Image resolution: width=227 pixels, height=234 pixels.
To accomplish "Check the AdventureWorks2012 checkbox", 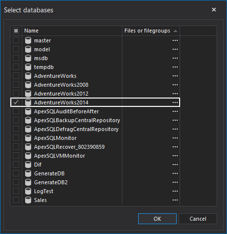I will point(16,94).
